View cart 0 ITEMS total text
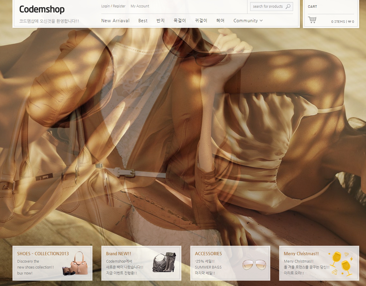The image size is (366, 286). (343, 22)
